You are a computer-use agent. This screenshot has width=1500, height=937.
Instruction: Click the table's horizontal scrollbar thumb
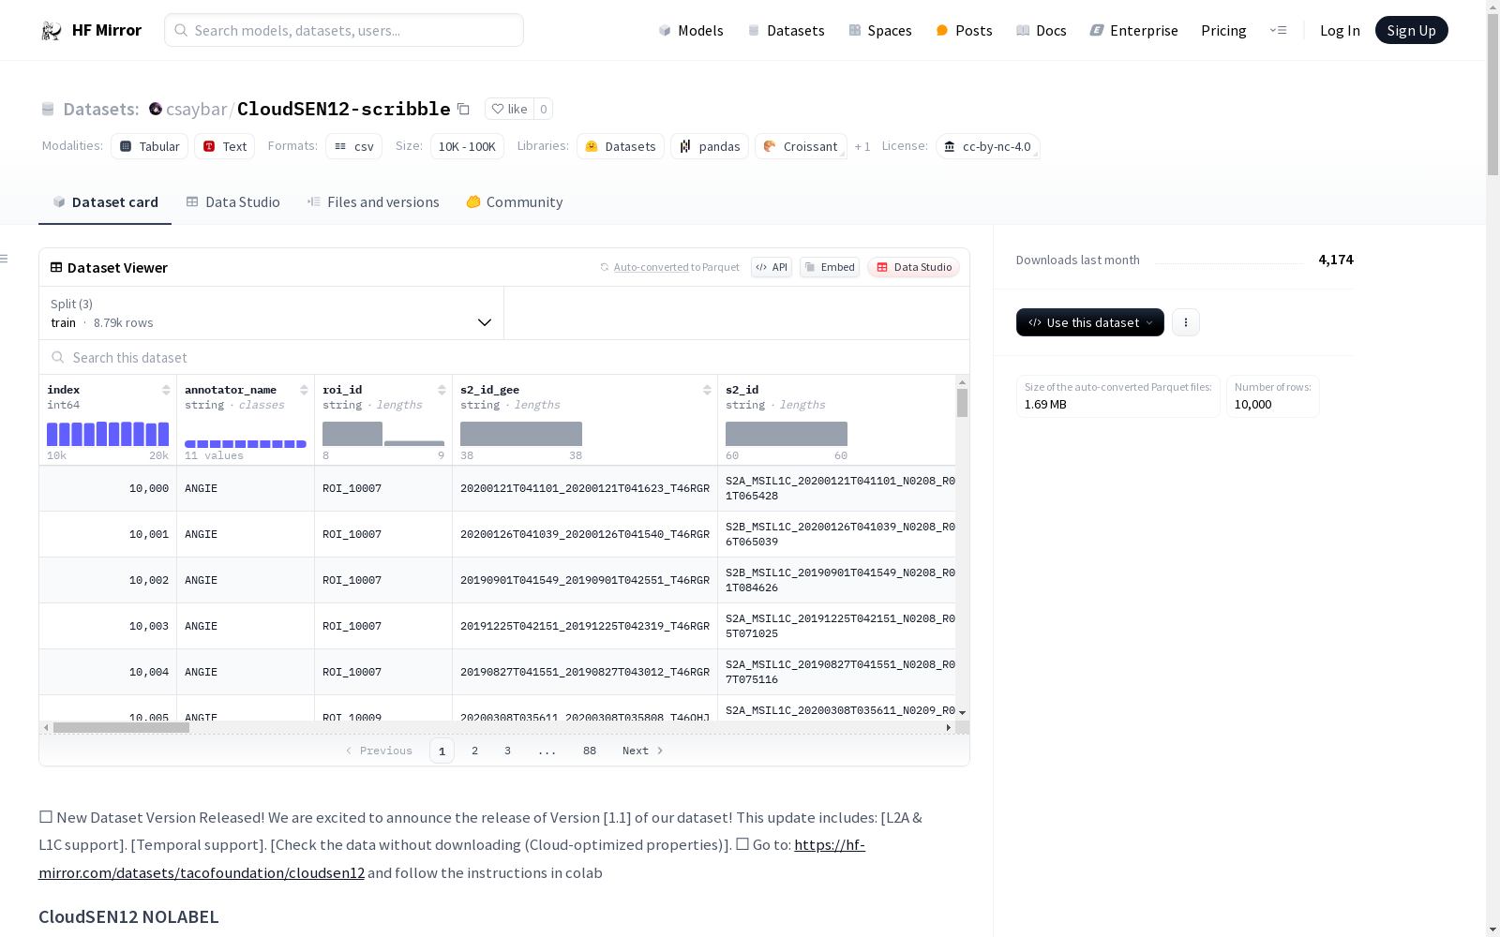pos(121,727)
